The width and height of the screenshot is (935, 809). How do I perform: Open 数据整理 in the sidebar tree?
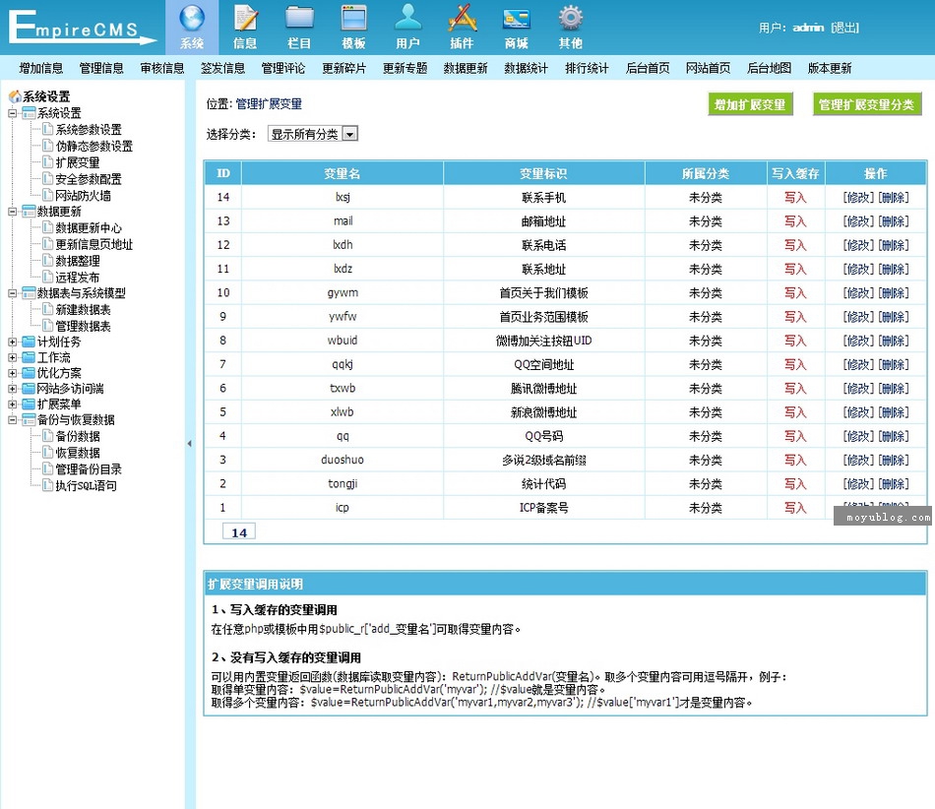click(78, 261)
